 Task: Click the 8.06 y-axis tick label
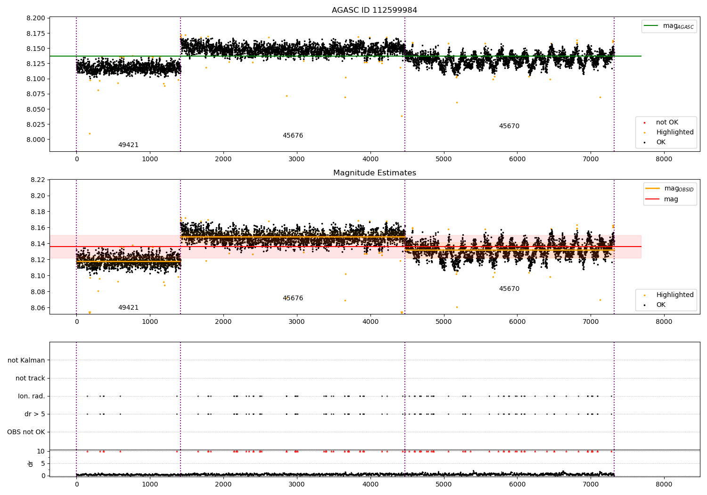click(38, 308)
